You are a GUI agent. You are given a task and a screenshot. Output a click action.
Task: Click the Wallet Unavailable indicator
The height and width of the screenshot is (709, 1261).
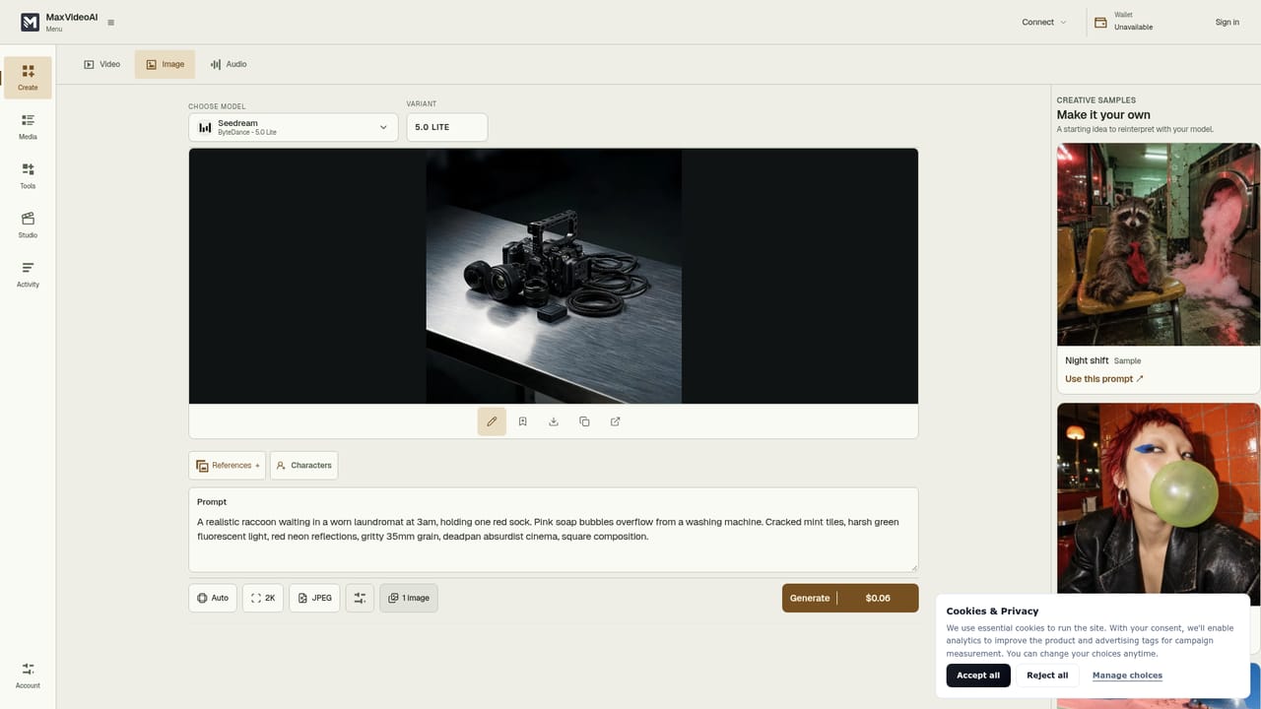click(x=1124, y=22)
